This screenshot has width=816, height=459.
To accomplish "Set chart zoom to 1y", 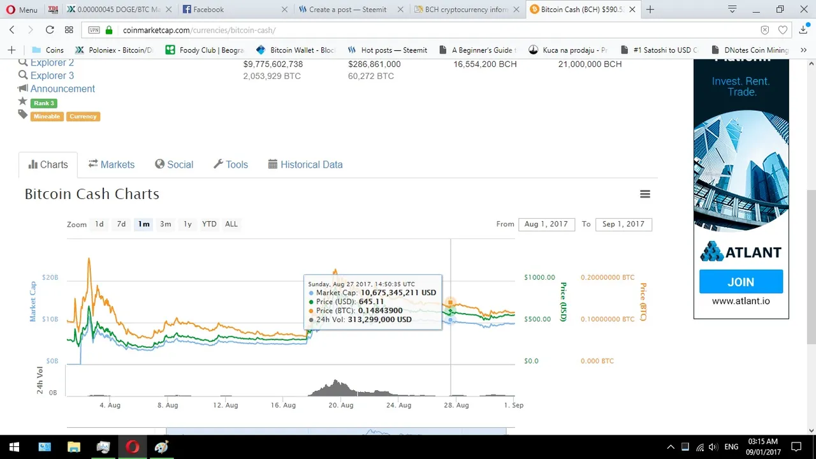I will (187, 224).
